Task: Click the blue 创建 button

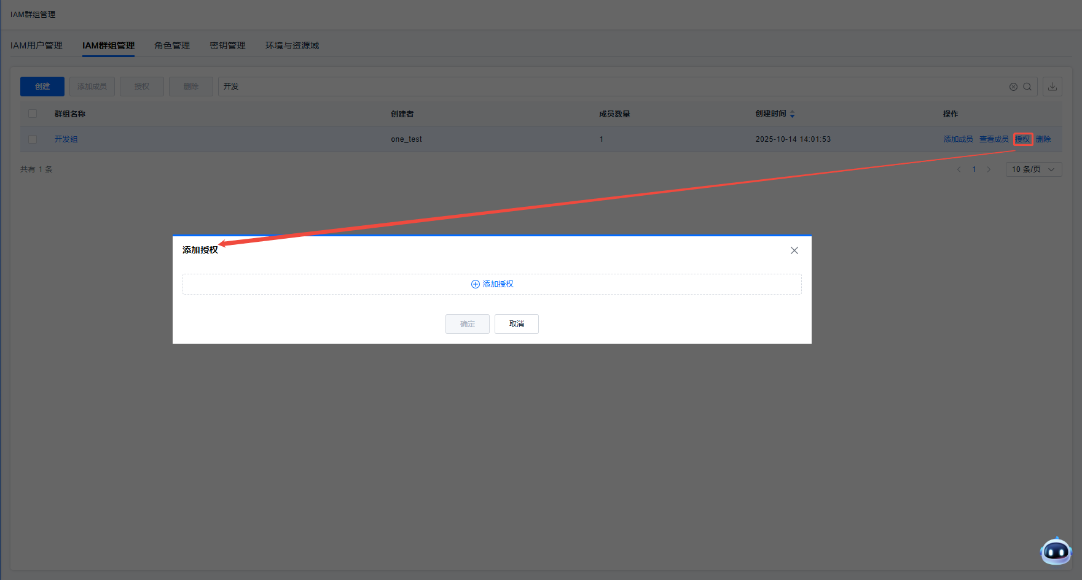Action: point(42,87)
